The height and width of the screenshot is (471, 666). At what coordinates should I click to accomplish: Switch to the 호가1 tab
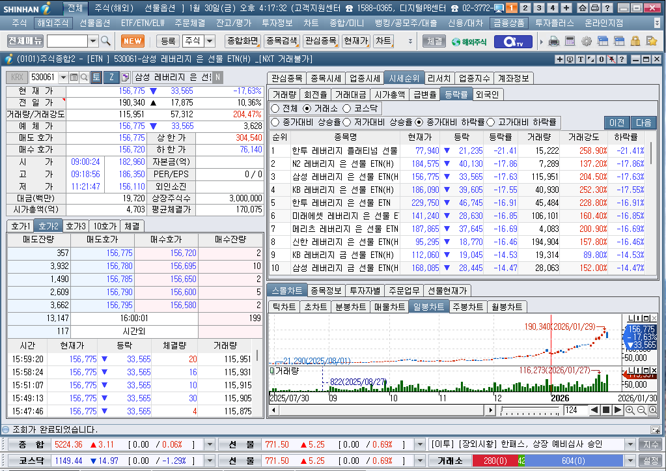(x=21, y=226)
